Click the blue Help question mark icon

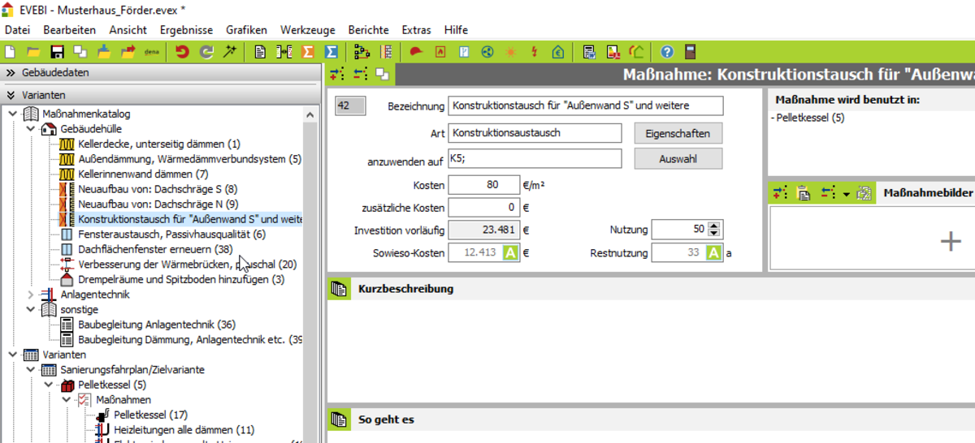tap(667, 52)
